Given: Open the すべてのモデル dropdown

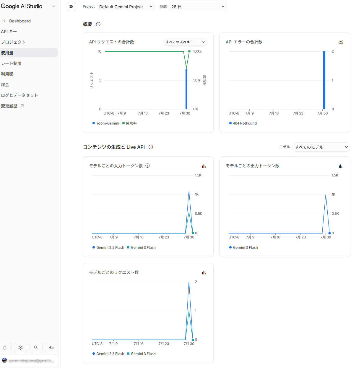Looking at the screenshot, I should click(x=321, y=147).
